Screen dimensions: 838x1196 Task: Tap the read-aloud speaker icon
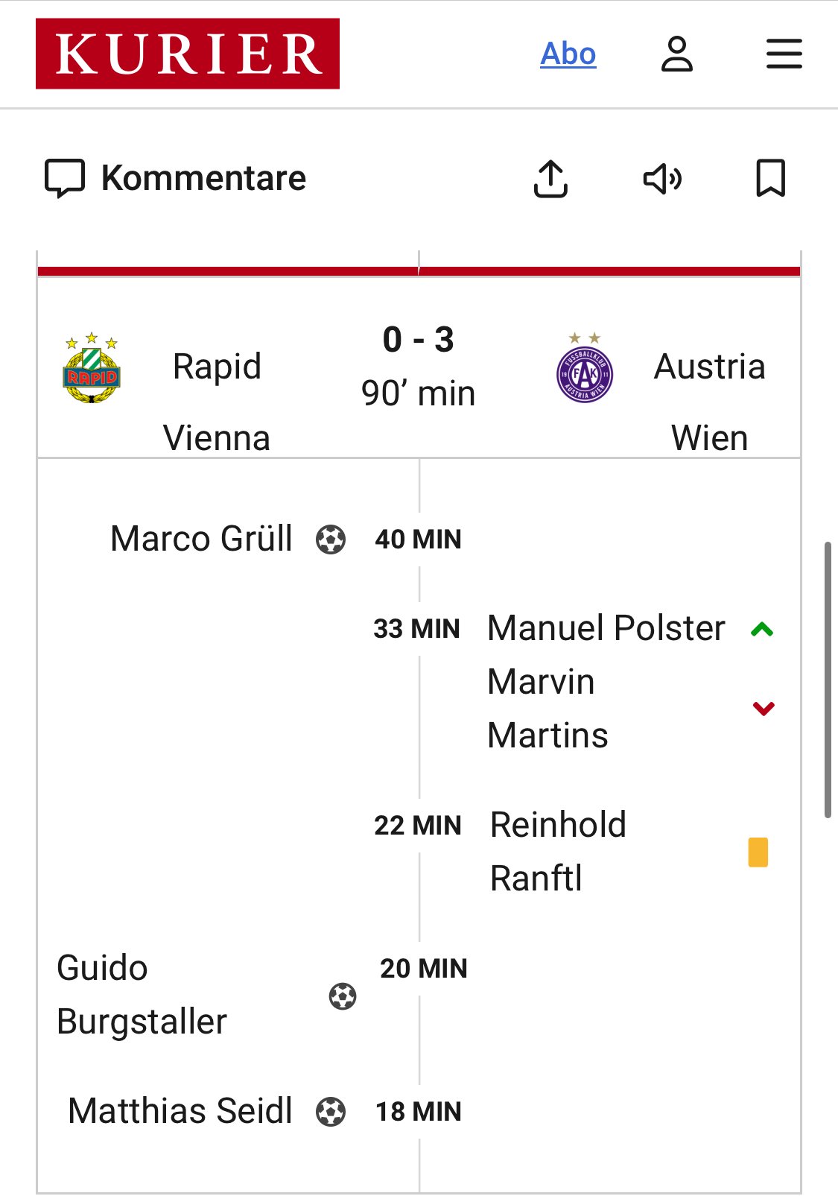tap(662, 179)
